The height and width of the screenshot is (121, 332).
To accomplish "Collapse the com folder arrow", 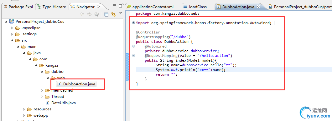I will [30, 59].
